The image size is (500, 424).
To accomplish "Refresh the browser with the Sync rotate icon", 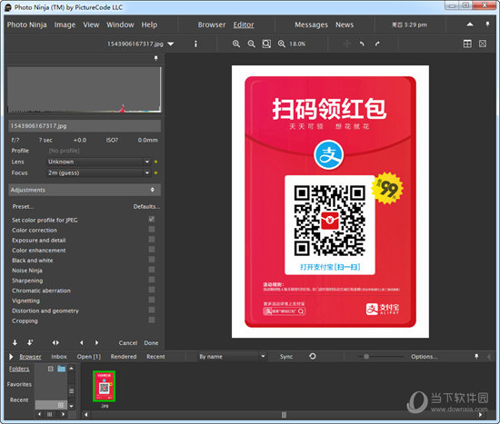I will tap(313, 356).
